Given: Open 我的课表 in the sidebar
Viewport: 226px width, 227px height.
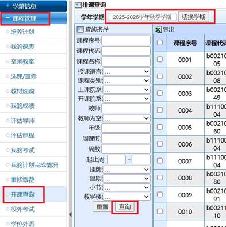Looking at the screenshot, I should pos(22,47).
